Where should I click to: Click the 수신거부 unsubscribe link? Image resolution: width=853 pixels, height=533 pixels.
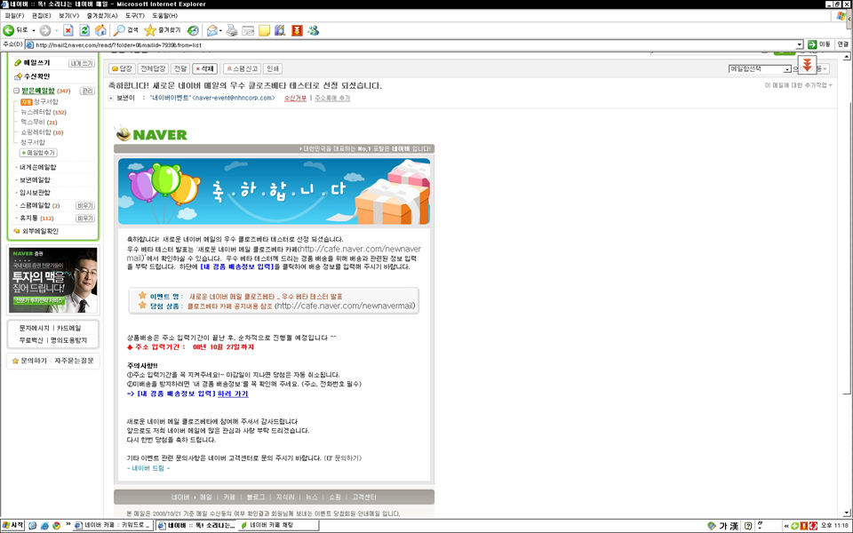coord(295,99)
